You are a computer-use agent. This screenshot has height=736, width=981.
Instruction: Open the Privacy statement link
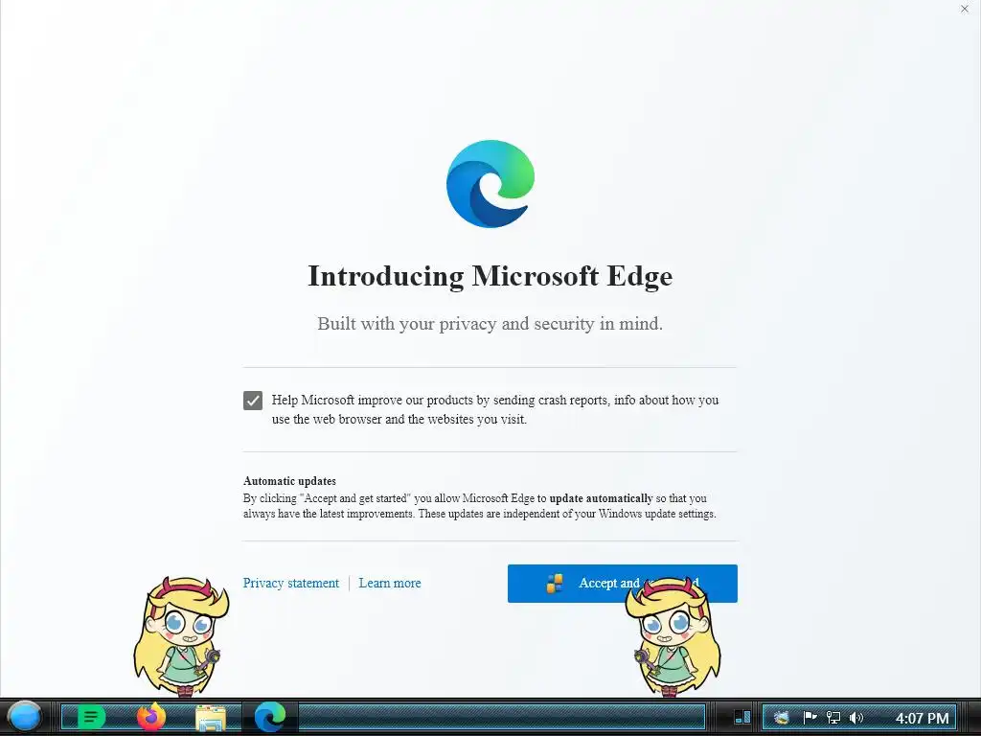291,584
